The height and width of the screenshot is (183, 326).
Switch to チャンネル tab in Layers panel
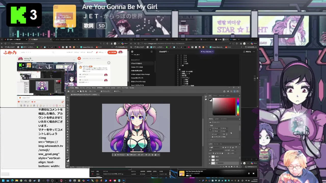pos(216,144)
